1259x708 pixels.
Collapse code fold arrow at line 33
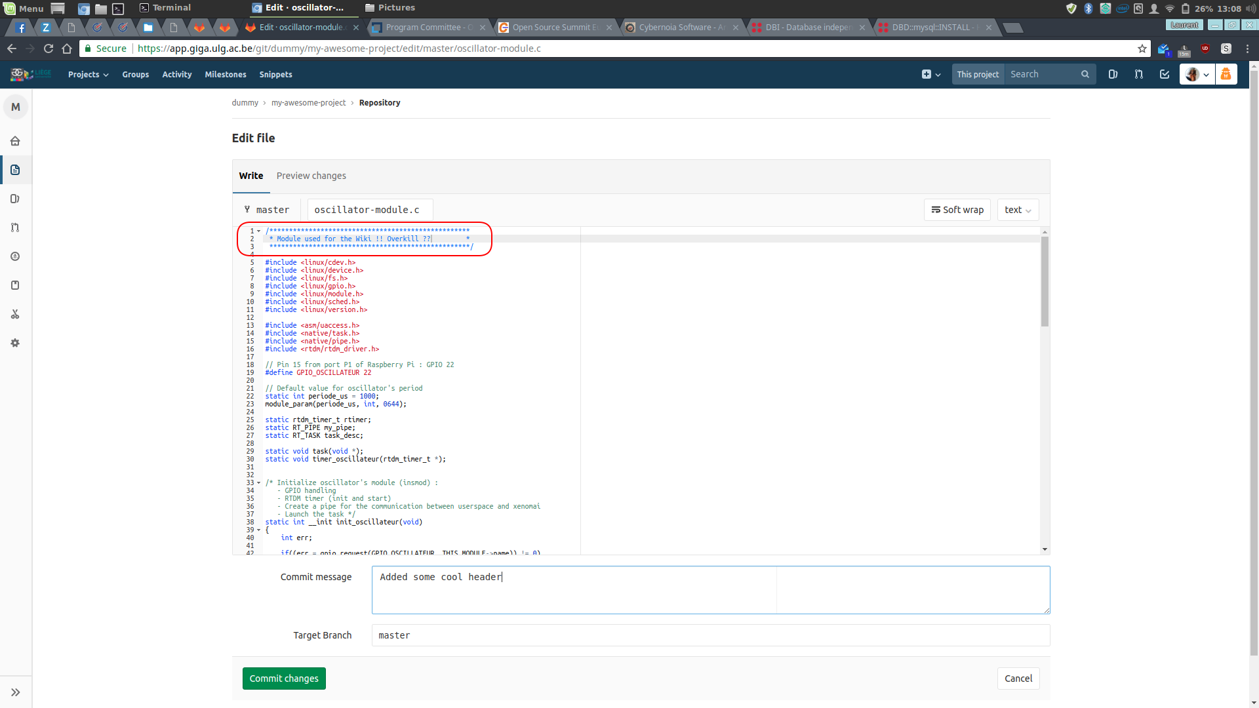(258, 482)
